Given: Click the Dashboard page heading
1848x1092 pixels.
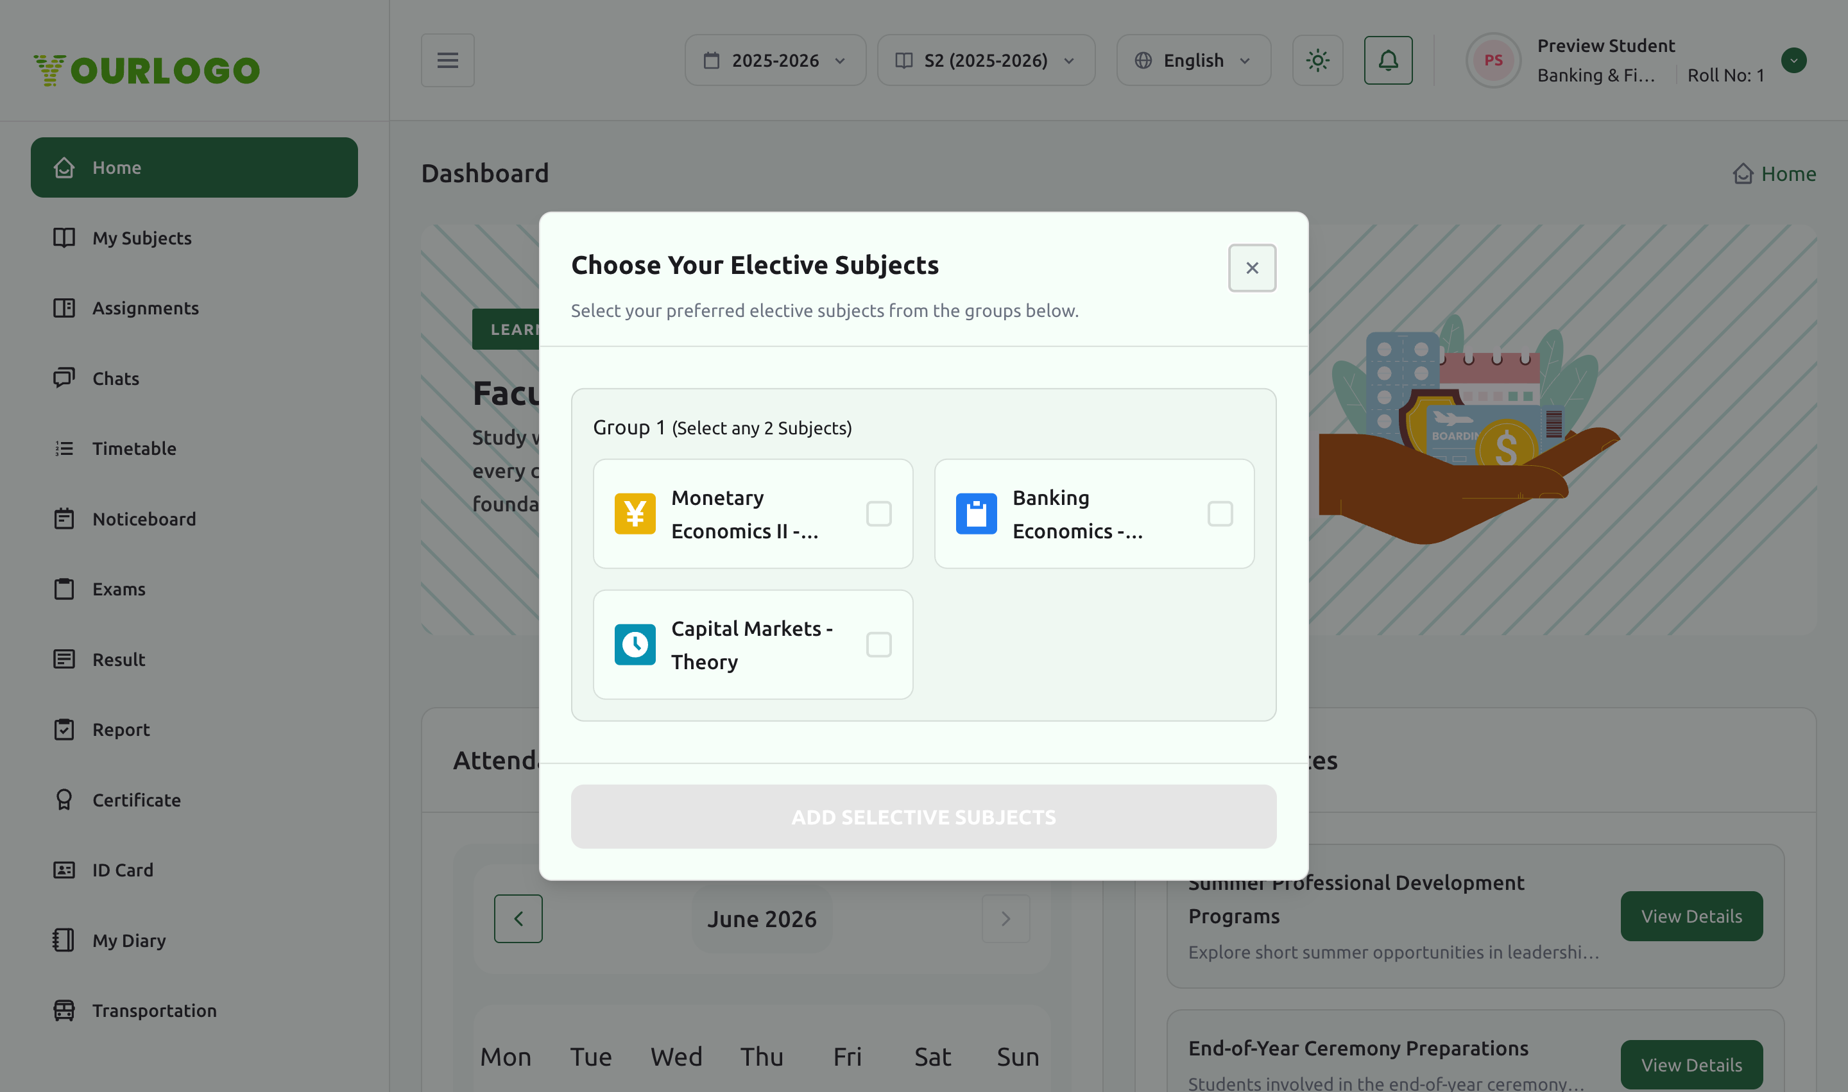Looking at the screenshot, I should point(485,174).
